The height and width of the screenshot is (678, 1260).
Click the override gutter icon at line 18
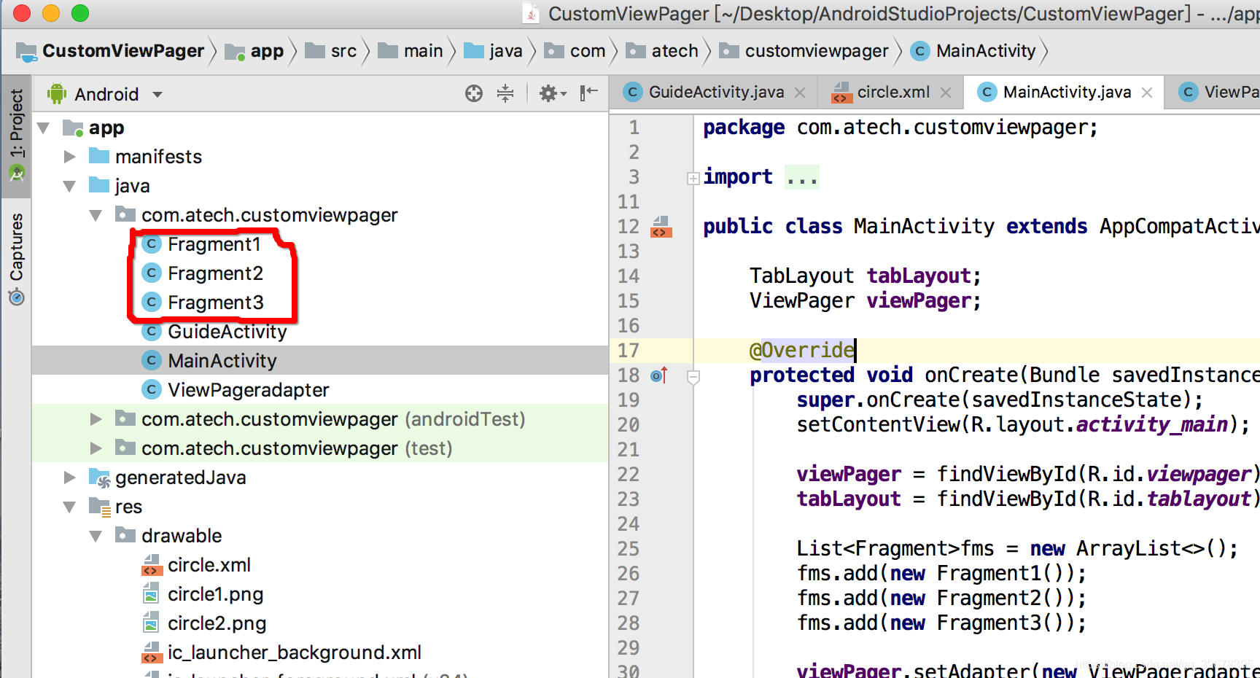coord(659,375)
